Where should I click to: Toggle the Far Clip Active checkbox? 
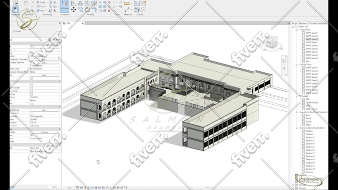[31, 94]
